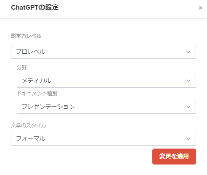Click the chevron arrow beside メディカル
This screenshot has height=175, width=207.
188,81
